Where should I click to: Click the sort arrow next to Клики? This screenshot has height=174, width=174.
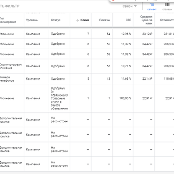[78, 20]
